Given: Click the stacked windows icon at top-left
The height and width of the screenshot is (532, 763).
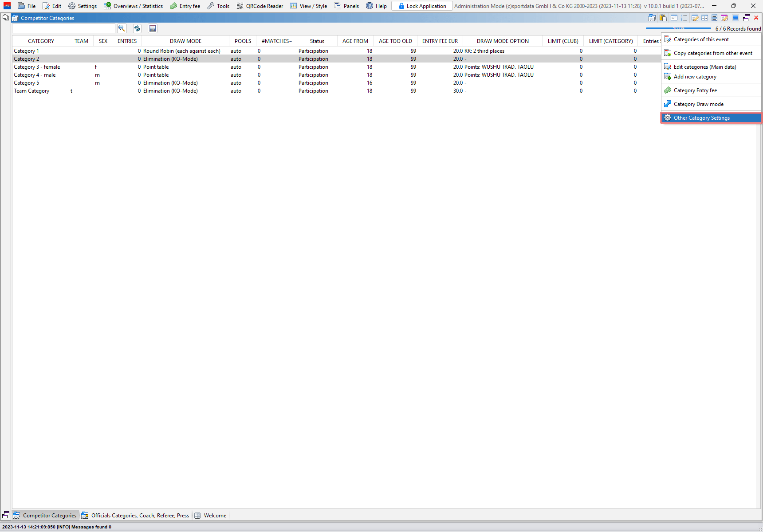Looking at the screenshot, I should pyautogui.click(x=6, y=18).
